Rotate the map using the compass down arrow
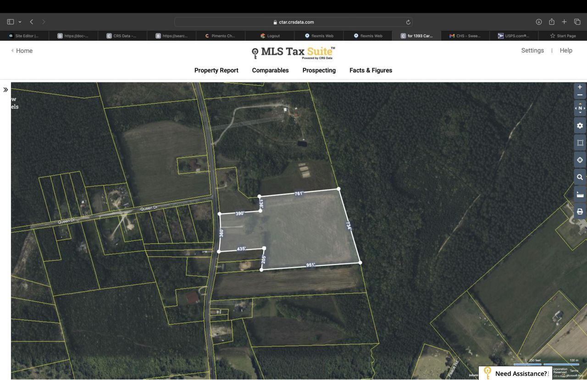Screen dimensions: 587x380 click(579, 113)
